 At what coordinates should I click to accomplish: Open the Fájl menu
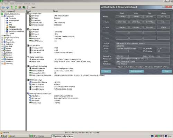point(2,4)
